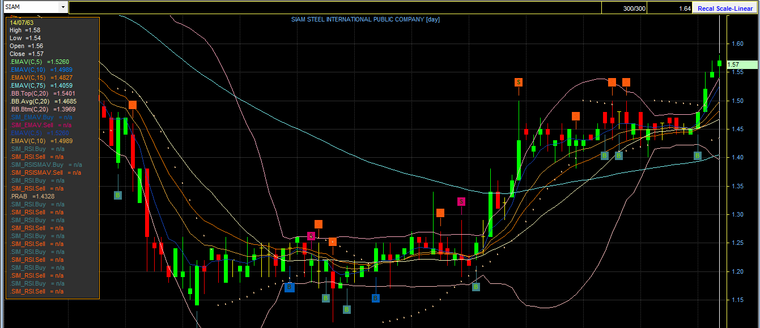Image resolution: width=760 pixels, height=328 pixels.
Task: Select the rightmost teal B buy marker
Action: coord(698,155)
